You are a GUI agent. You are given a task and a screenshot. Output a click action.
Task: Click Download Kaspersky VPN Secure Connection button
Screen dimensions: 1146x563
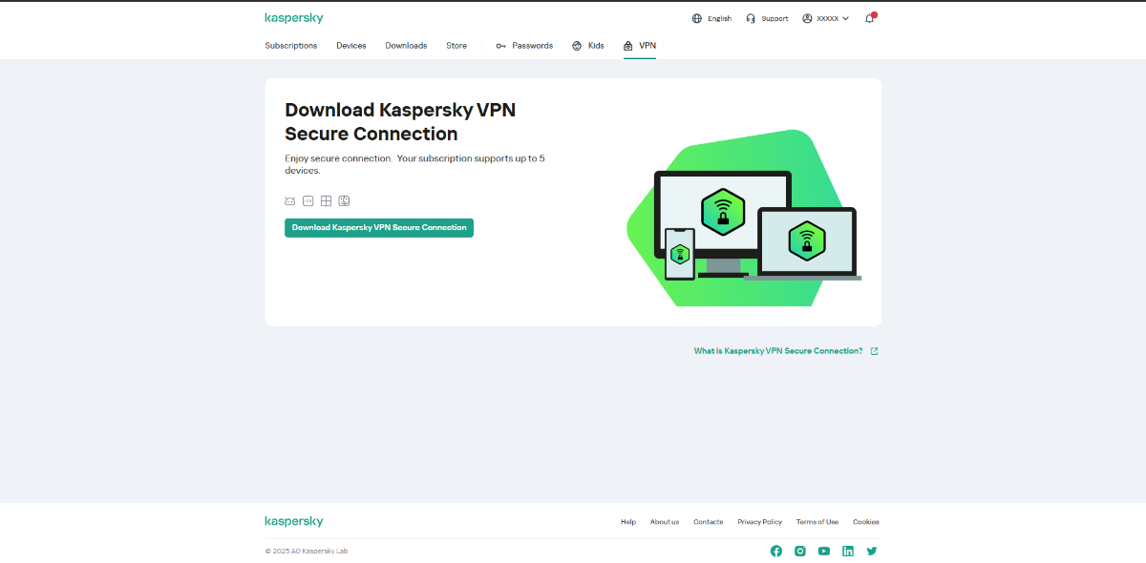[379, 228]
